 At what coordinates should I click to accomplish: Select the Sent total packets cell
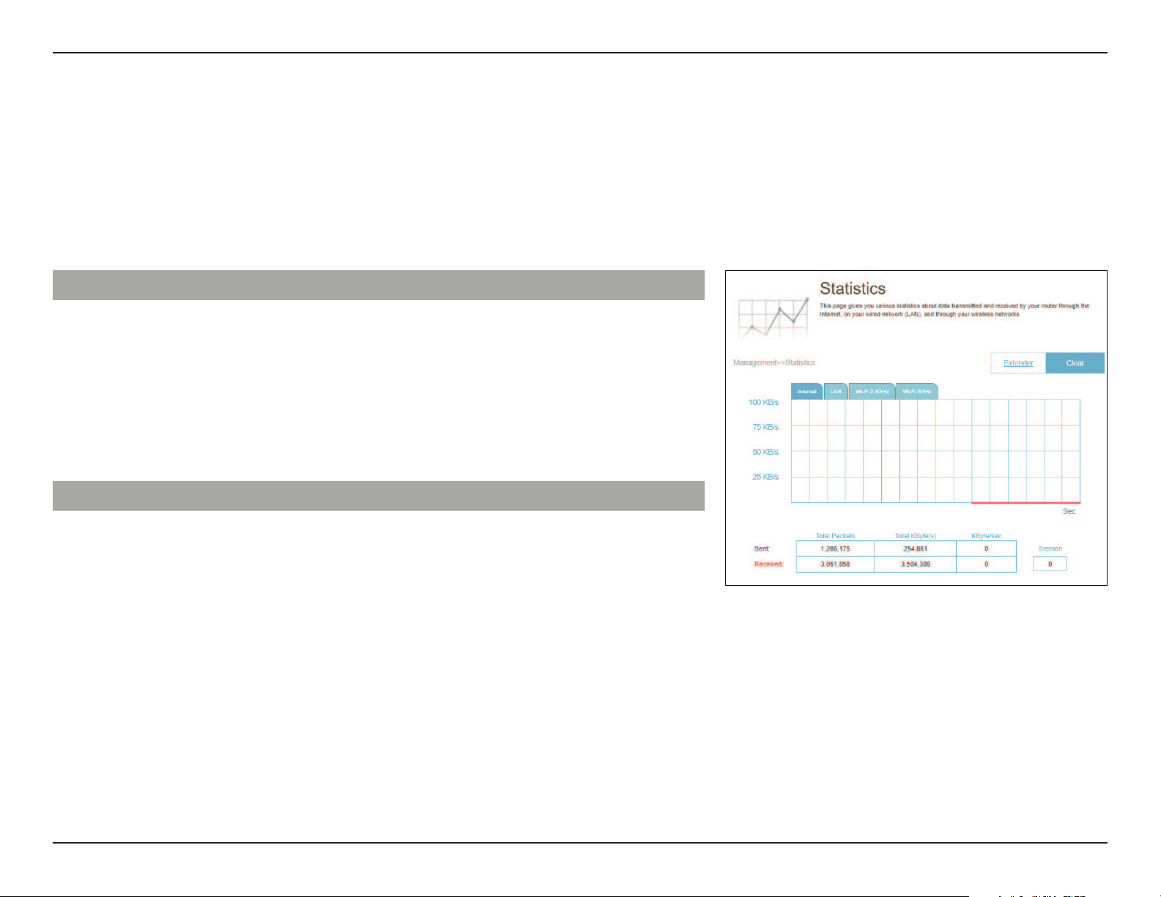835,548
